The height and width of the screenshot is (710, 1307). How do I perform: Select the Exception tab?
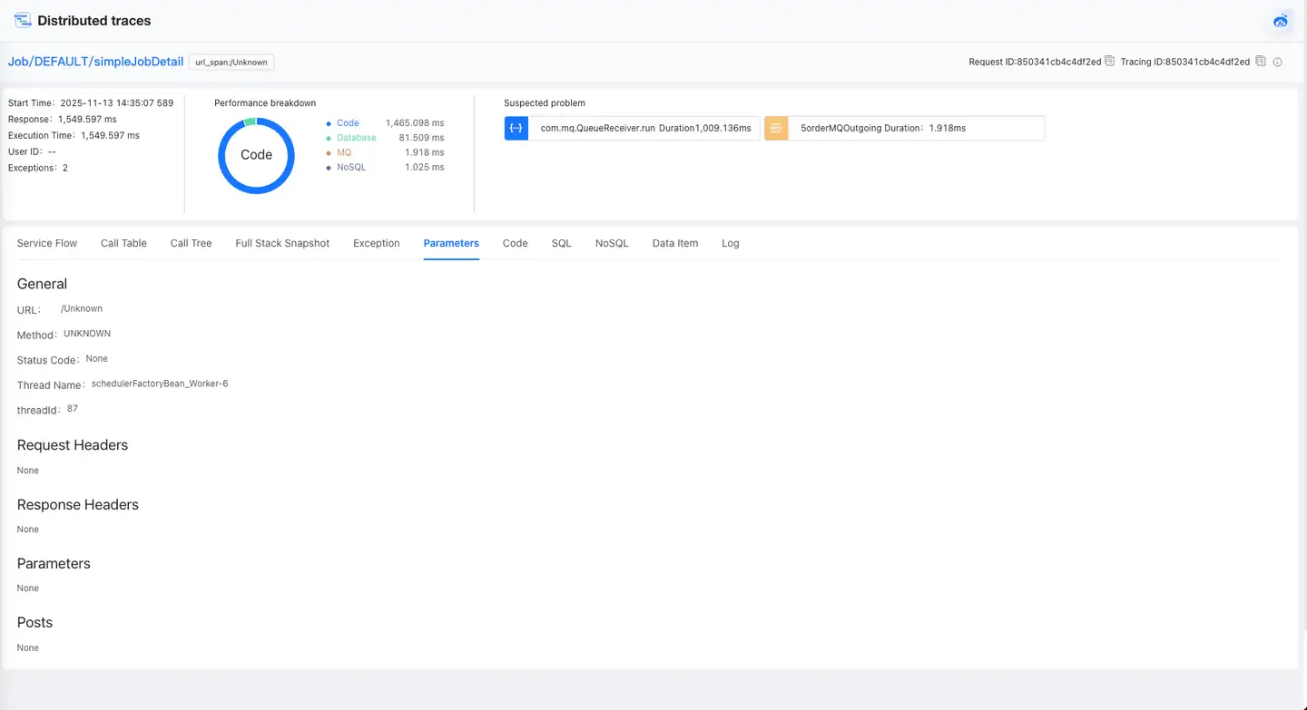tap(376, 243)
